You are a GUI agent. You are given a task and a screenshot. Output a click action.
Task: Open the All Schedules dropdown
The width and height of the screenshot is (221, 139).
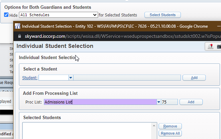click(59, 15)
